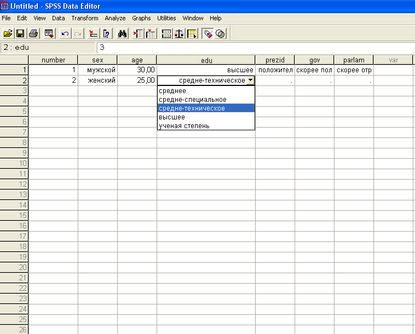This screenshot has height=334, width=415.
Task: Click the SPSS title bar application icon
Action: pos(4,5)
